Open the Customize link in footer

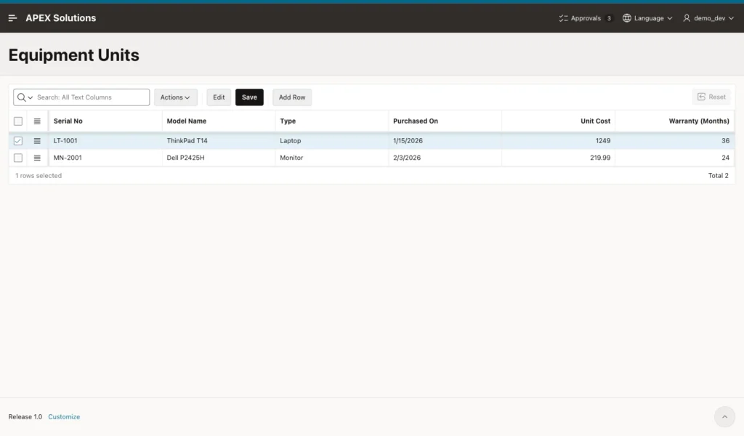tap(64, 417)
